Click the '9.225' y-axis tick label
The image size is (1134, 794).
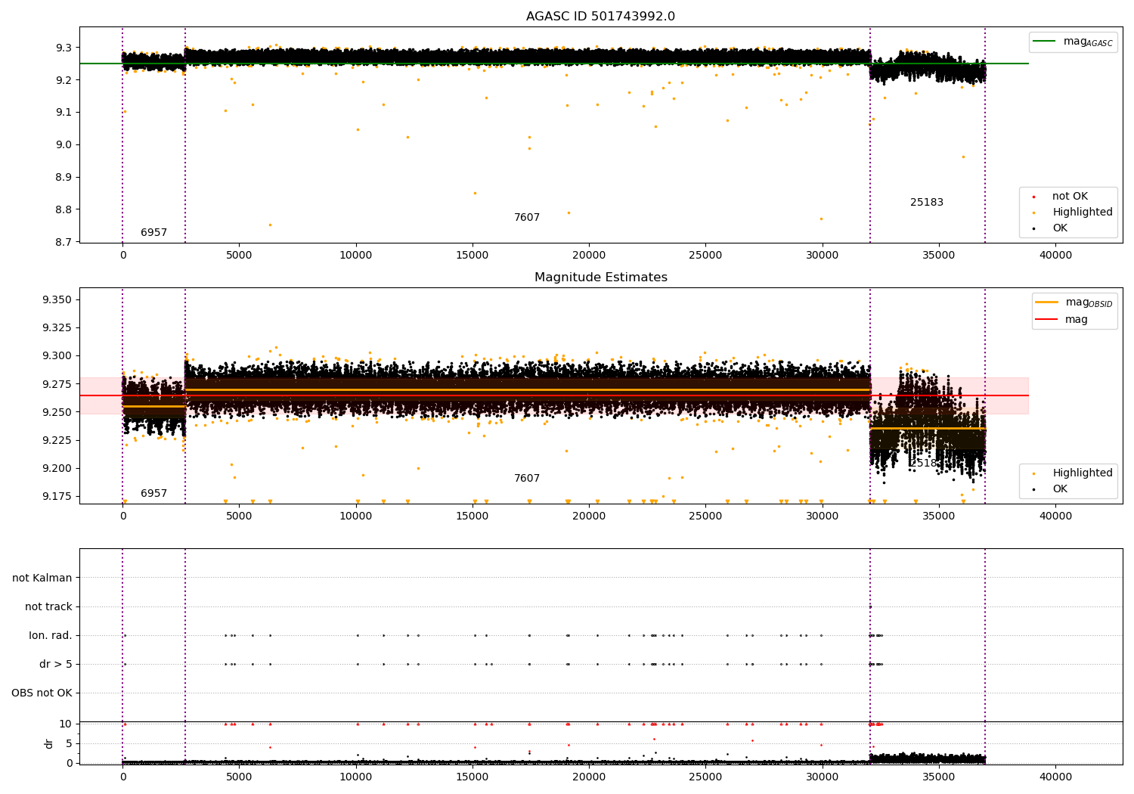point(57,441)
